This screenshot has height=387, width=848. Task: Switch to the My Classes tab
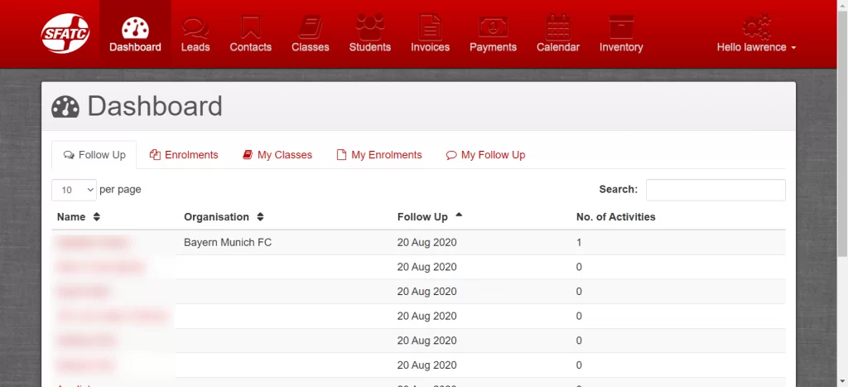tap(277, 155)
